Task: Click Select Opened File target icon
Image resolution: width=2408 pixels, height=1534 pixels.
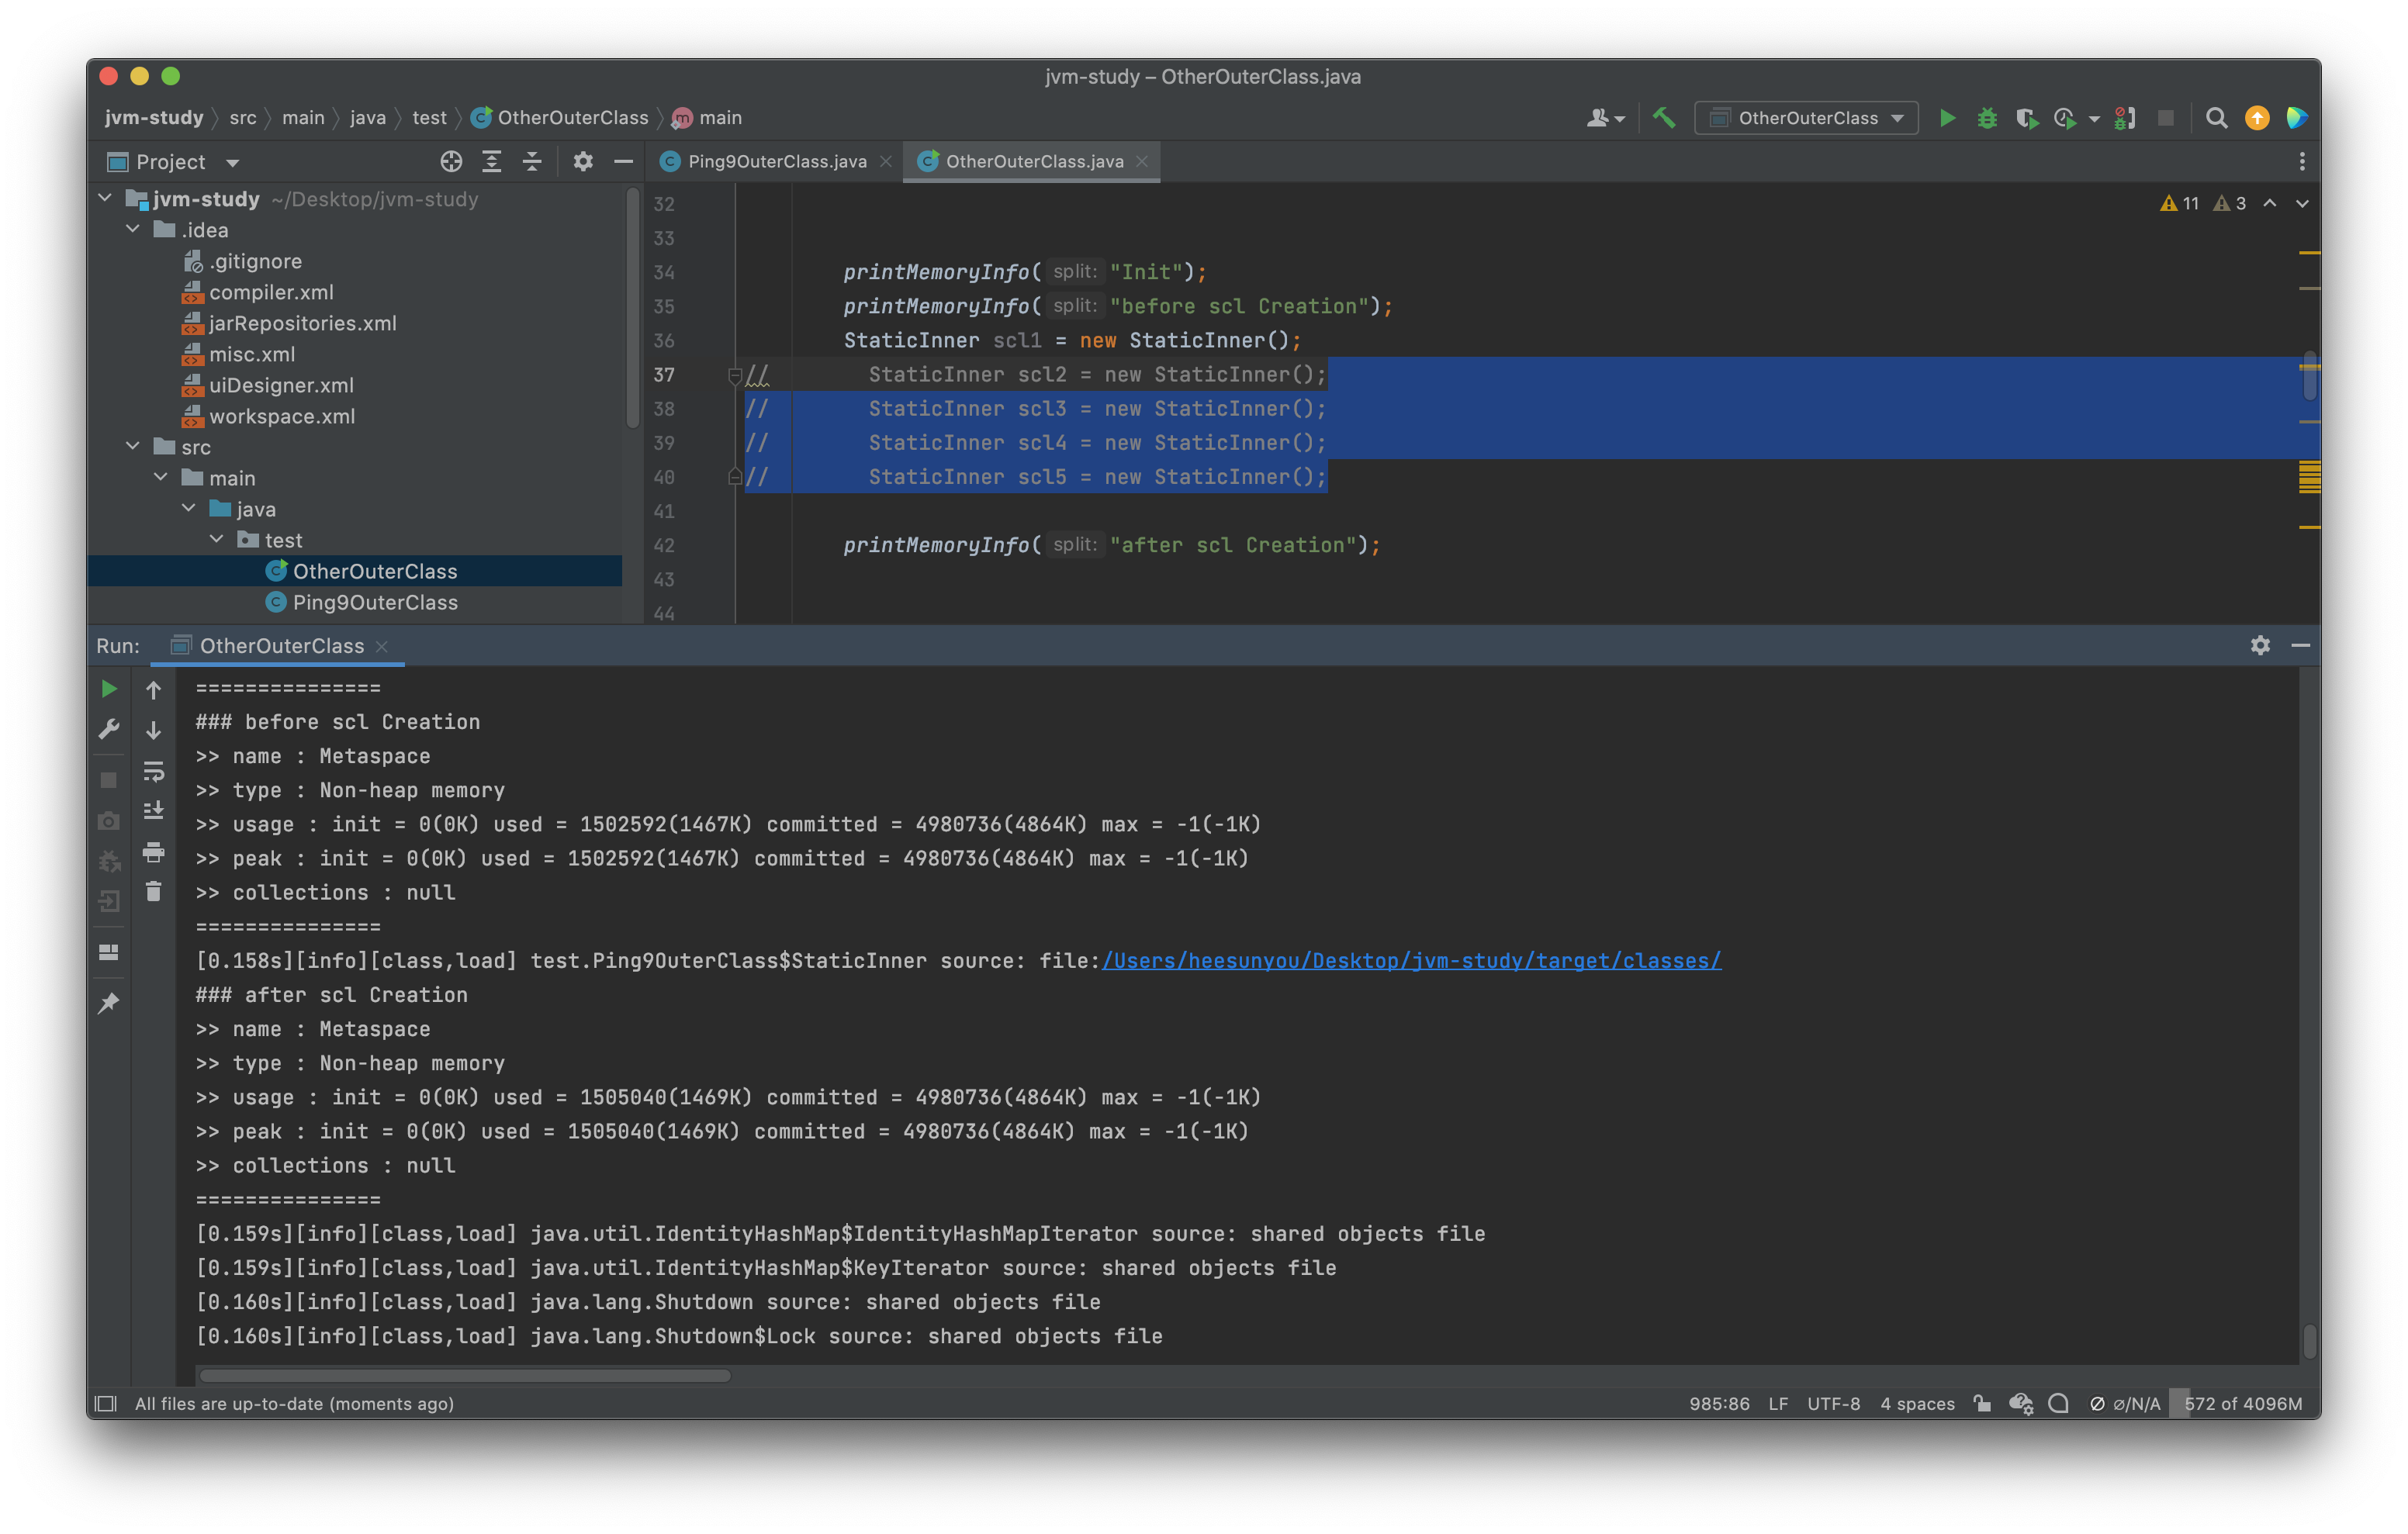Action: (451, 162)
